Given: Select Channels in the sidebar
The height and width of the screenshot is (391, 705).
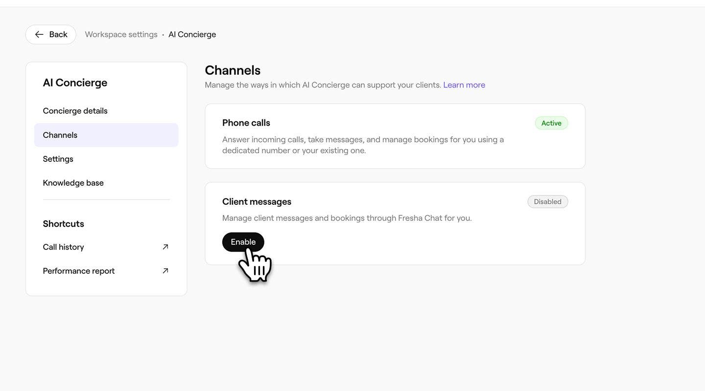Looking at the screenshot, I should [x=106, y=135].
